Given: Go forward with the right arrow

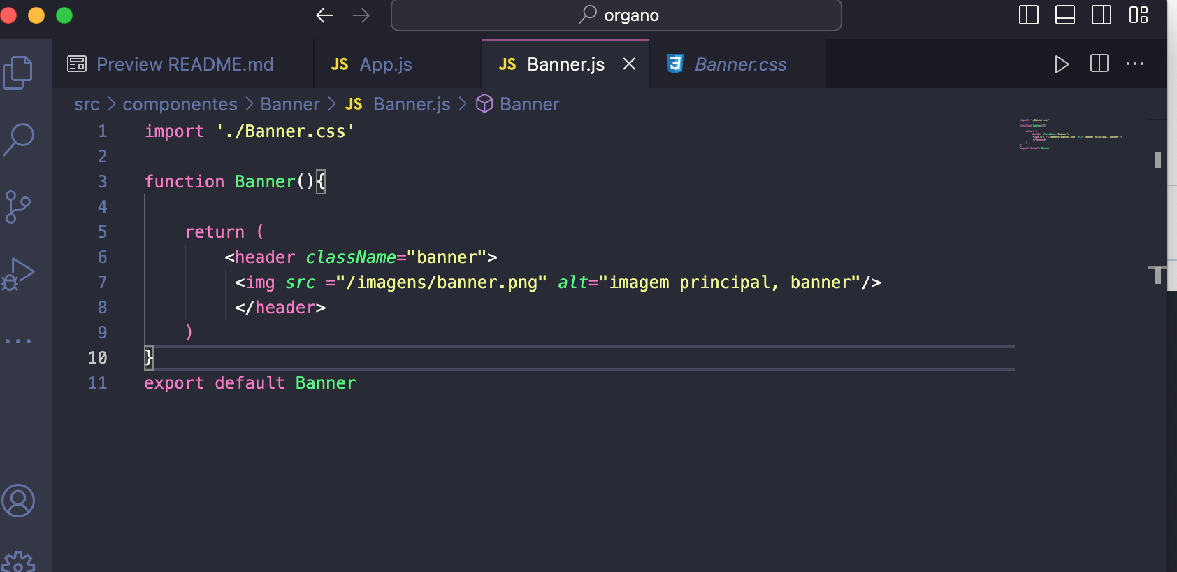Looking at the screenshot, I should tap(361, 15).
